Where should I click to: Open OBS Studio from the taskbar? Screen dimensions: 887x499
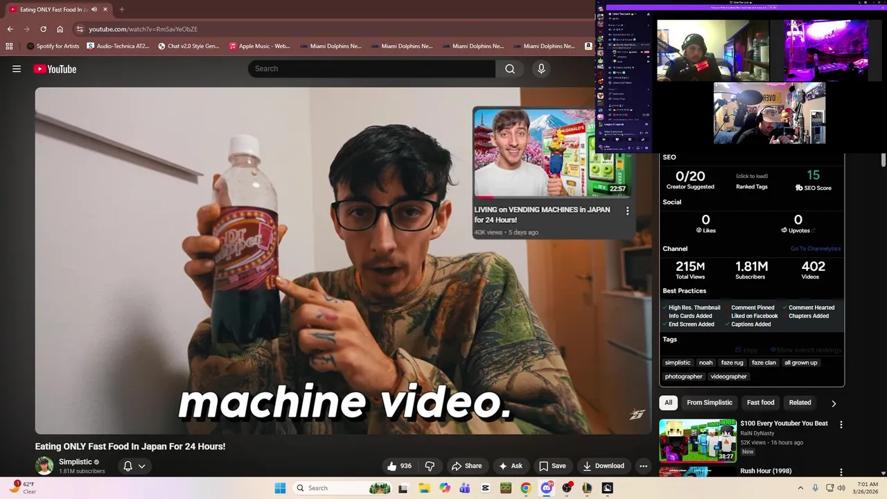pyautogui.click(x=567, y=488)
